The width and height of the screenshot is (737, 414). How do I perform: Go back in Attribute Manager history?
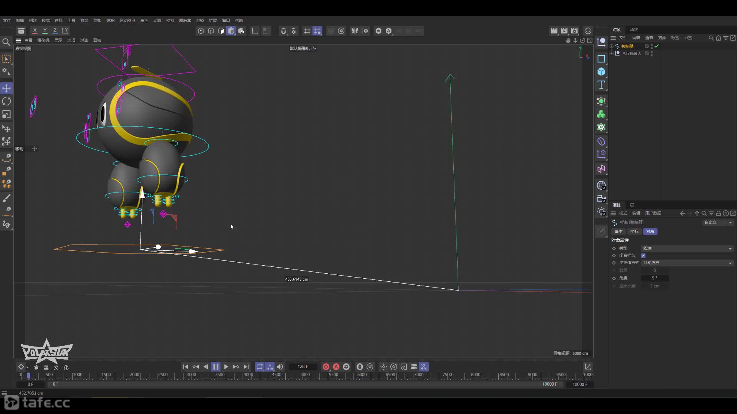(682, 214)
